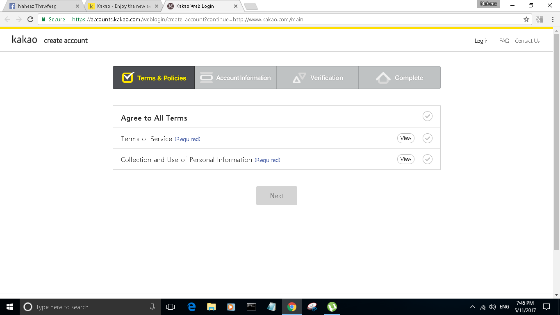Select the Account Information step
Viewport: 560px width, 315px height.
tap(236, 78)
